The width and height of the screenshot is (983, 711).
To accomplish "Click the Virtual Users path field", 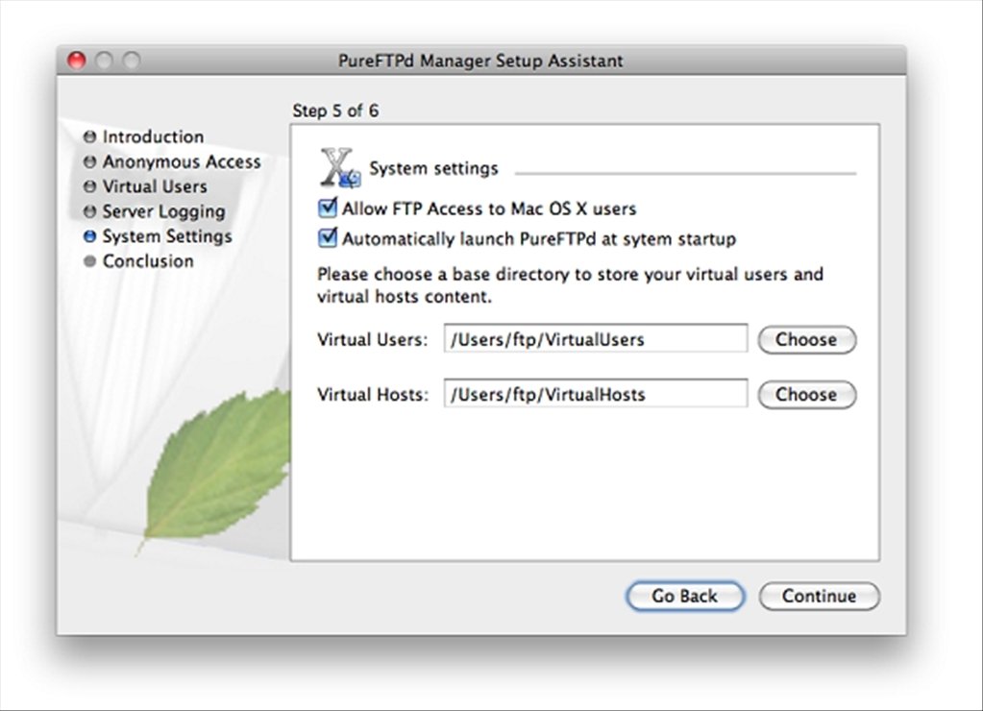I will (x=596, y=339).
